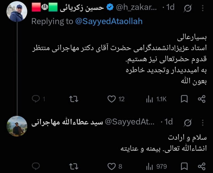The height and width of the screenshot is (173, 213).
Task: Open the @h_zakar... profile handle
Action: [136, 7]
